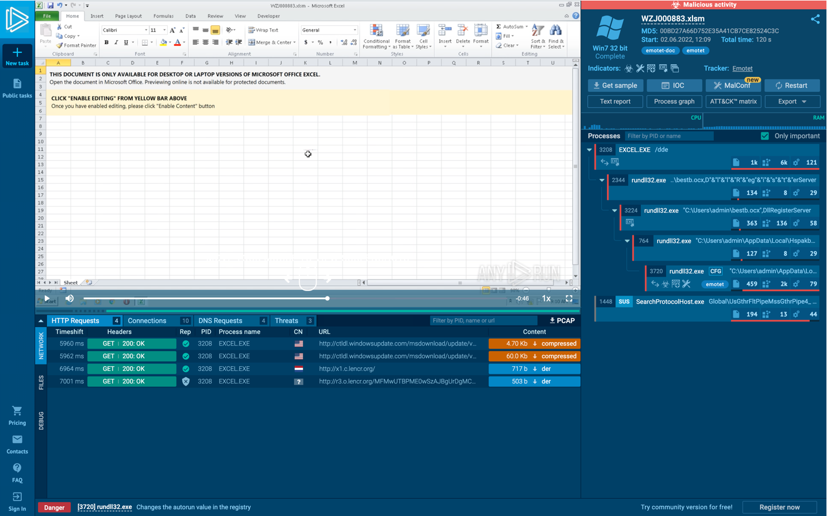827x516 pixels.
Task: Collapse the rundll32.exe 764 process node
Action: (x=628, y=241)
